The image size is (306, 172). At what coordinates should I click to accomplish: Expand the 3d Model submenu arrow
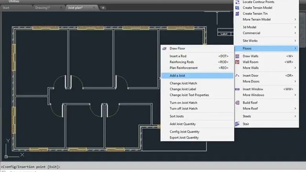point(295,27)
